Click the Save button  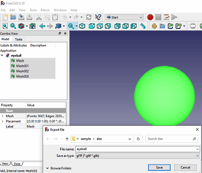pos(159,168)
